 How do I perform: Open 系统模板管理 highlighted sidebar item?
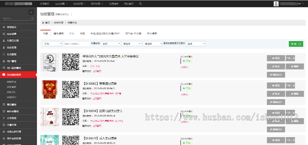point(18,75)
